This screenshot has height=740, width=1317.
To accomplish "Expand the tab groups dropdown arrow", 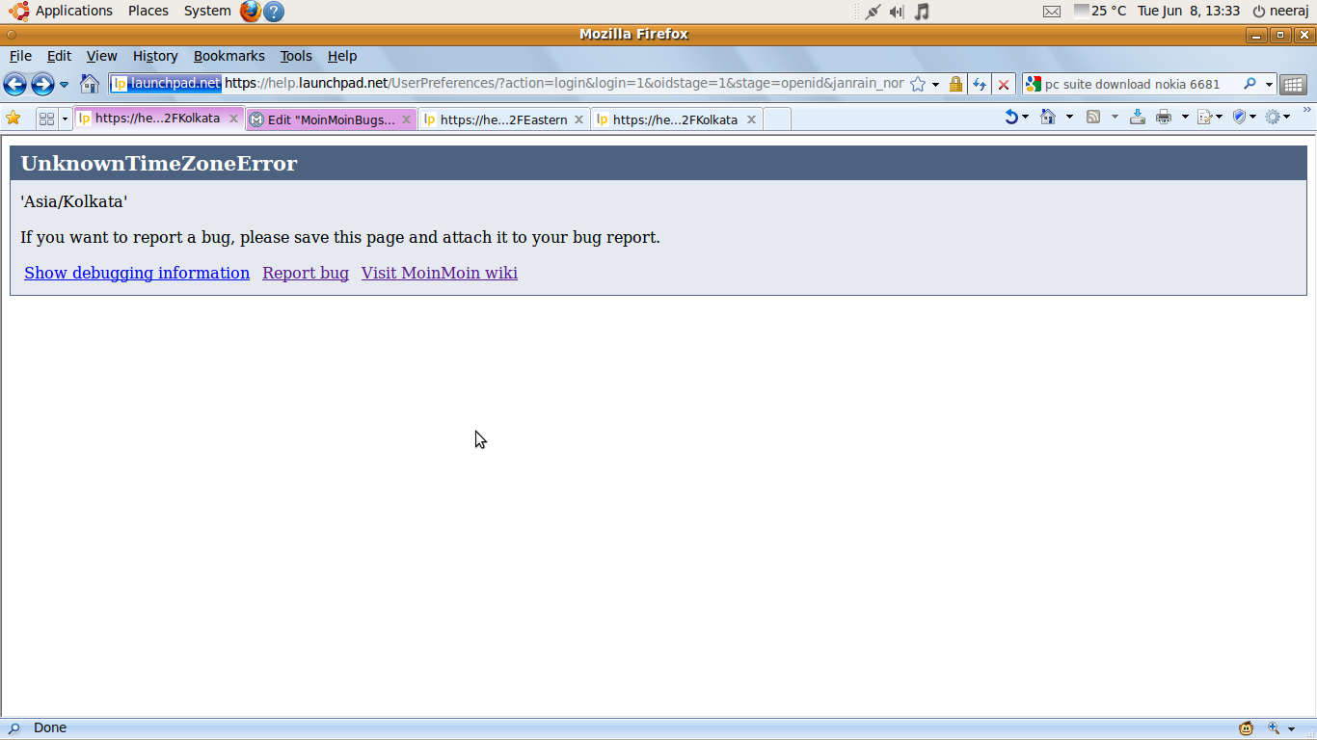I will [x=65, y=119].
